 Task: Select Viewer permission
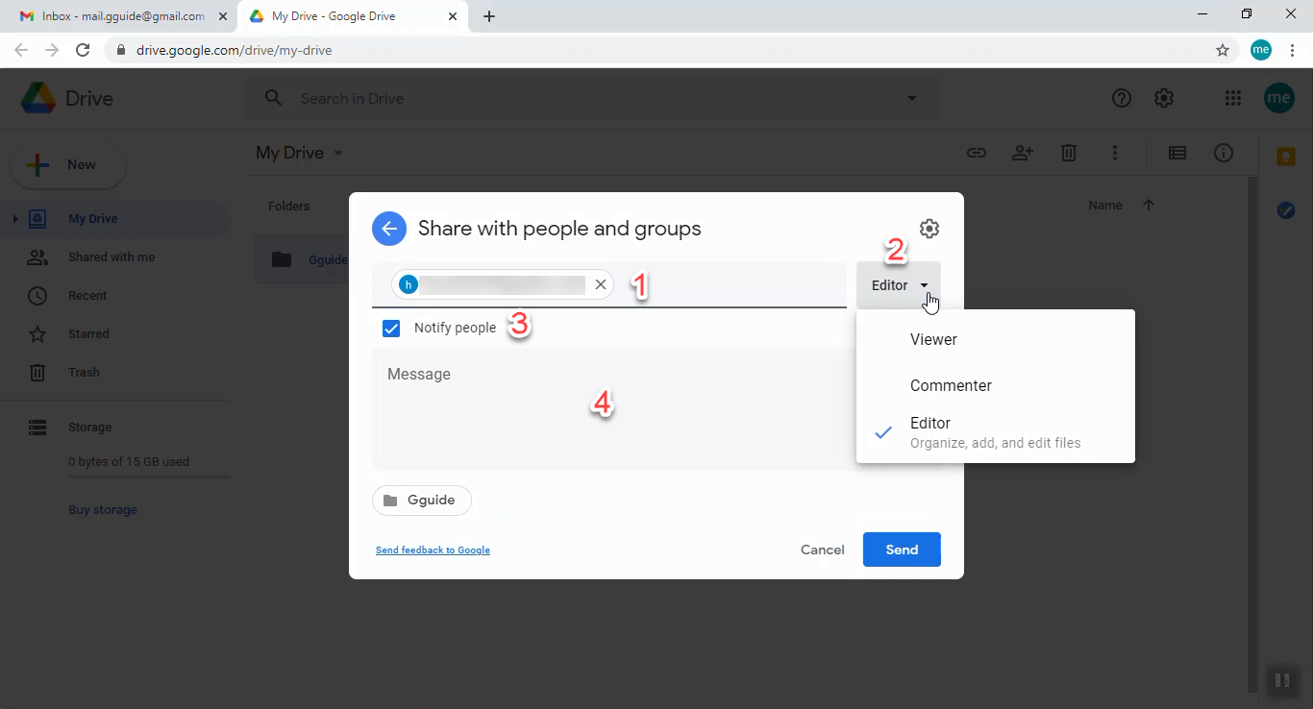pos(932,339)
